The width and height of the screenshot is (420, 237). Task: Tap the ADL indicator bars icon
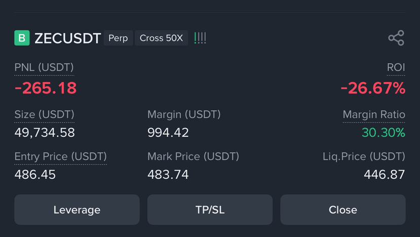200,38
